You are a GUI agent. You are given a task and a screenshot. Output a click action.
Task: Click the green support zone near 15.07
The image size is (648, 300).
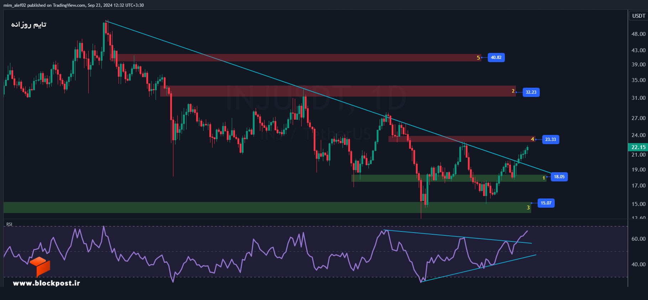click(267, 208)
